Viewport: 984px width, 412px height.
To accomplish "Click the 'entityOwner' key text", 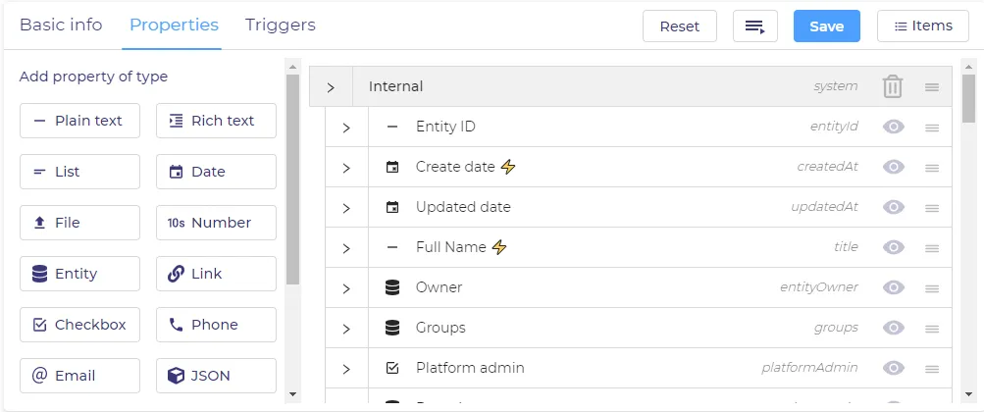I will click(819, 287).
